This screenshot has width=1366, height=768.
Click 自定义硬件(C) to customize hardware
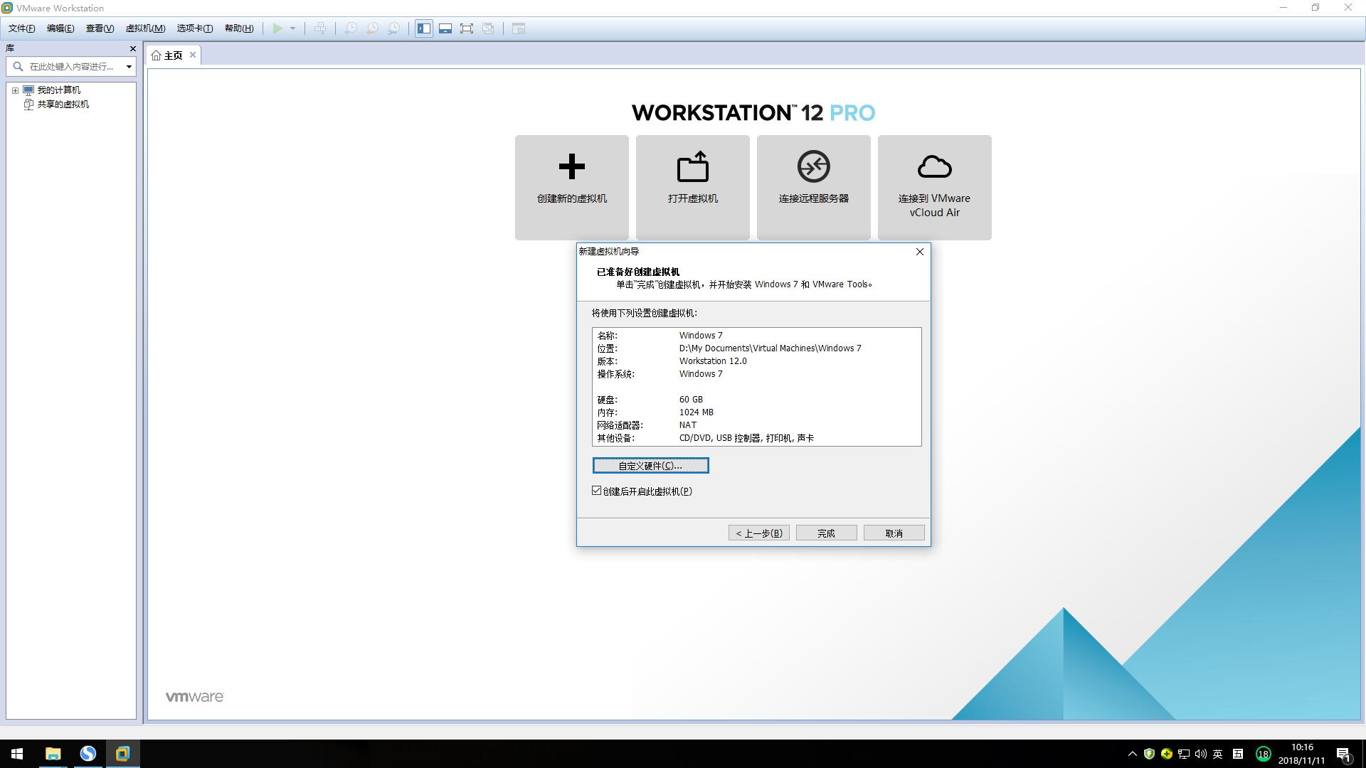(650, 465)
